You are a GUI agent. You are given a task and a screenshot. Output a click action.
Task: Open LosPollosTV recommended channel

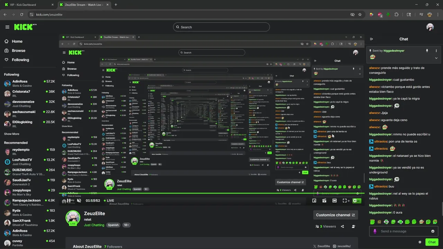[29, 162]
